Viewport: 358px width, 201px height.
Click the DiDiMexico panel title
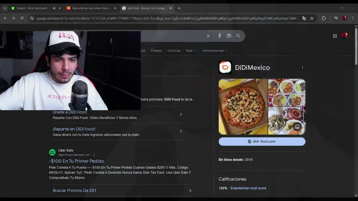pos(252,68)
